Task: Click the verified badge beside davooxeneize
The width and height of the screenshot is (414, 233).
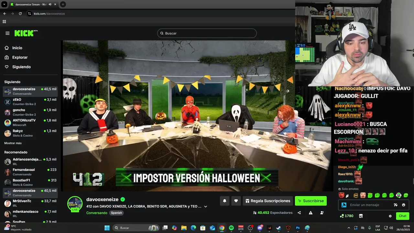Action: click(123, 199)
